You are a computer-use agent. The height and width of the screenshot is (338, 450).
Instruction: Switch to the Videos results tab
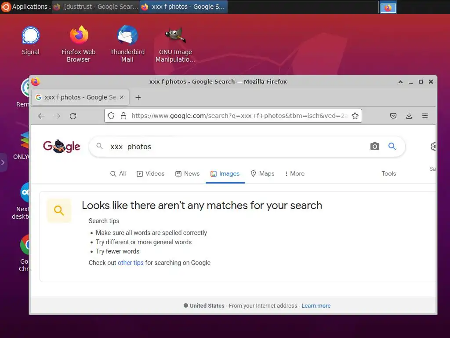[x=150, y=173]
